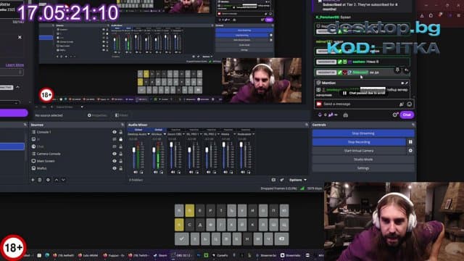Pause recording with the pause icon
The width and height of the screenshot is (464, 261).
[x=410, y=142]
